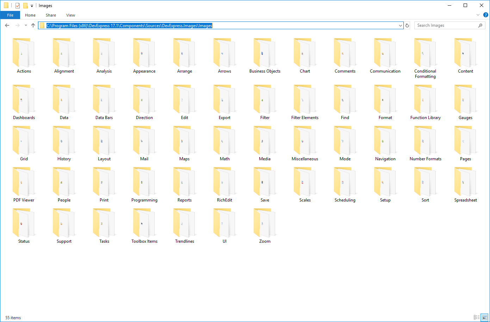
Task: Select the Analysis folder
Action: point(104,56)
